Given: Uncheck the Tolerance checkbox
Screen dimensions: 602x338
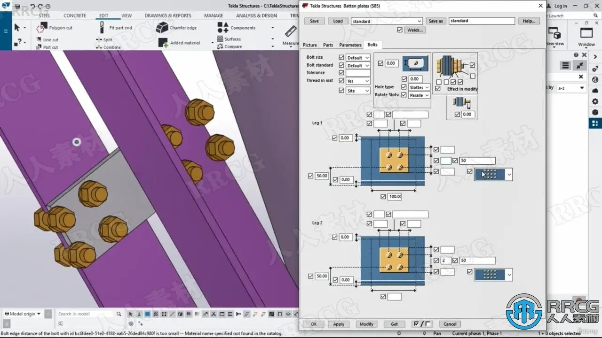Looking at the screenshot, I should click(341, 73).
